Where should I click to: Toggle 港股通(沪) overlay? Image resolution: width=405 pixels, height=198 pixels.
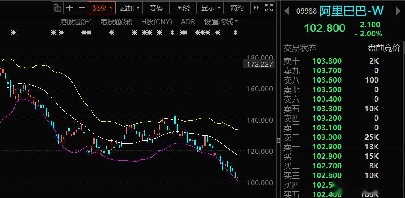click(76, 22)
